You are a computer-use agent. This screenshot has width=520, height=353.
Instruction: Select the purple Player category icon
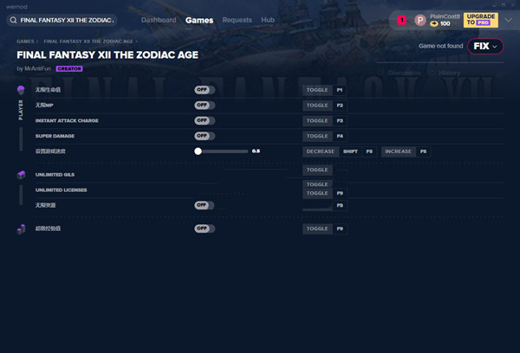pyautogui.click(x=21, y=90)
